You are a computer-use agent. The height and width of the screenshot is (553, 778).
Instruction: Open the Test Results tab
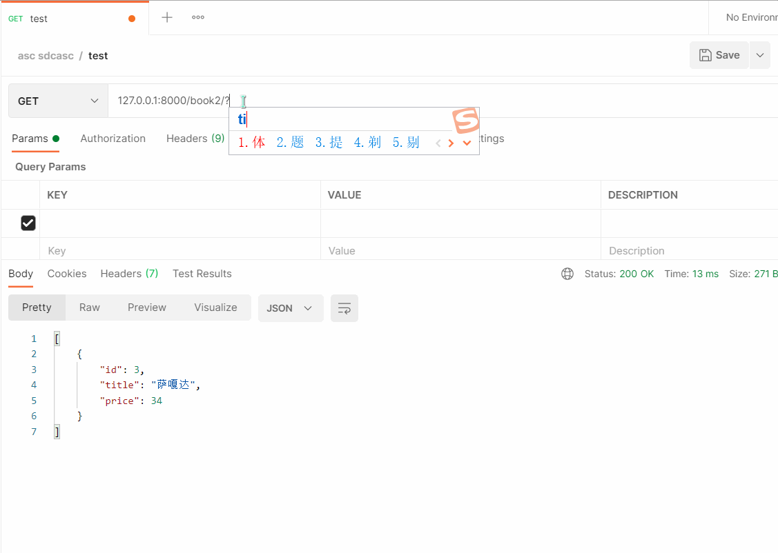pyautogui.click(x=202, y=274)
